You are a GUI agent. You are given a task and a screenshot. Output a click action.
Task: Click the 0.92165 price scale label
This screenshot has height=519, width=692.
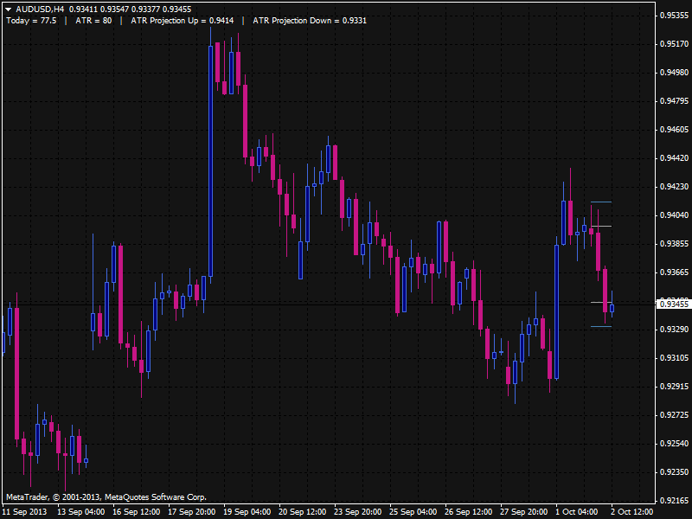(674, 501)
